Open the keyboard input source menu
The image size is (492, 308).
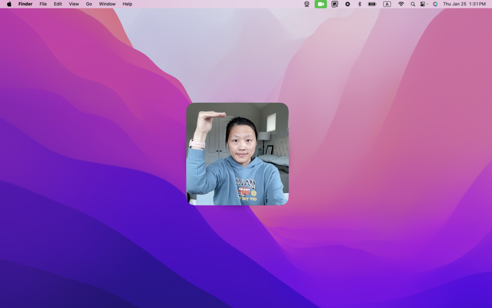(387, 4)
